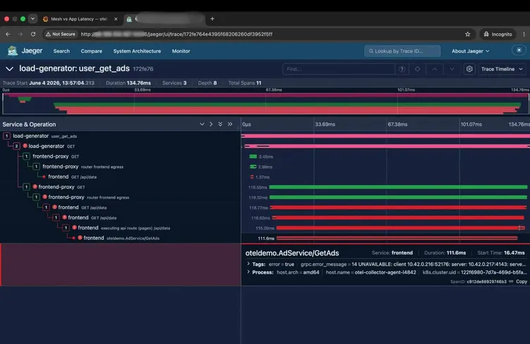
Task: Open the Compare nav item
Action: [x=91, y=51]
